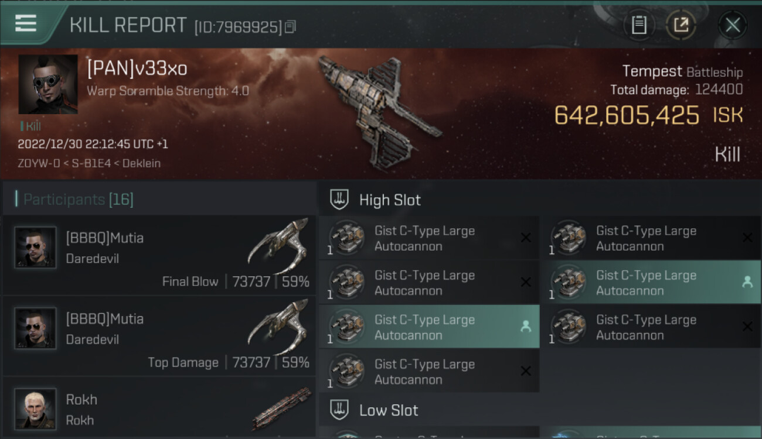Viewport: 762px width, 439px height.
Task: Toggle person icon on highlighted right-column Autocannon
Action: [x=747, y=282]
